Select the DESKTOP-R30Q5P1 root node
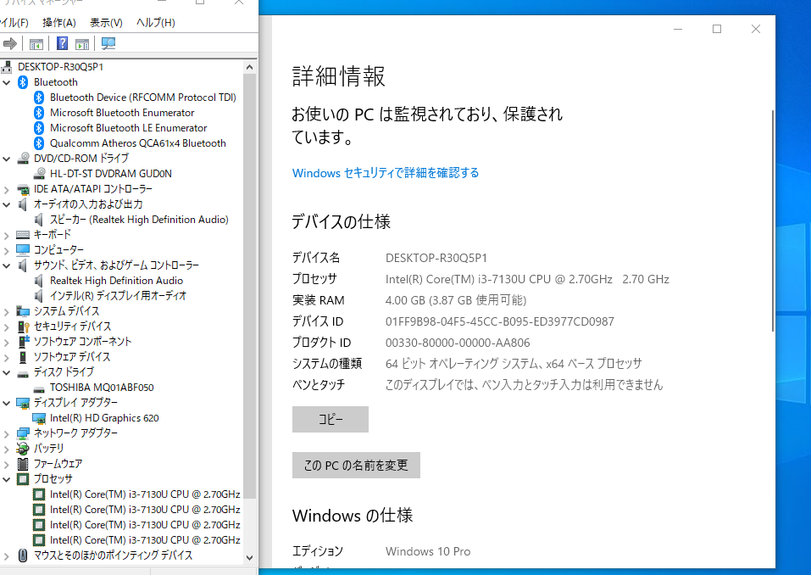This screenshot has width=811, height=575. pyautogui.click(x=60, y=67)
